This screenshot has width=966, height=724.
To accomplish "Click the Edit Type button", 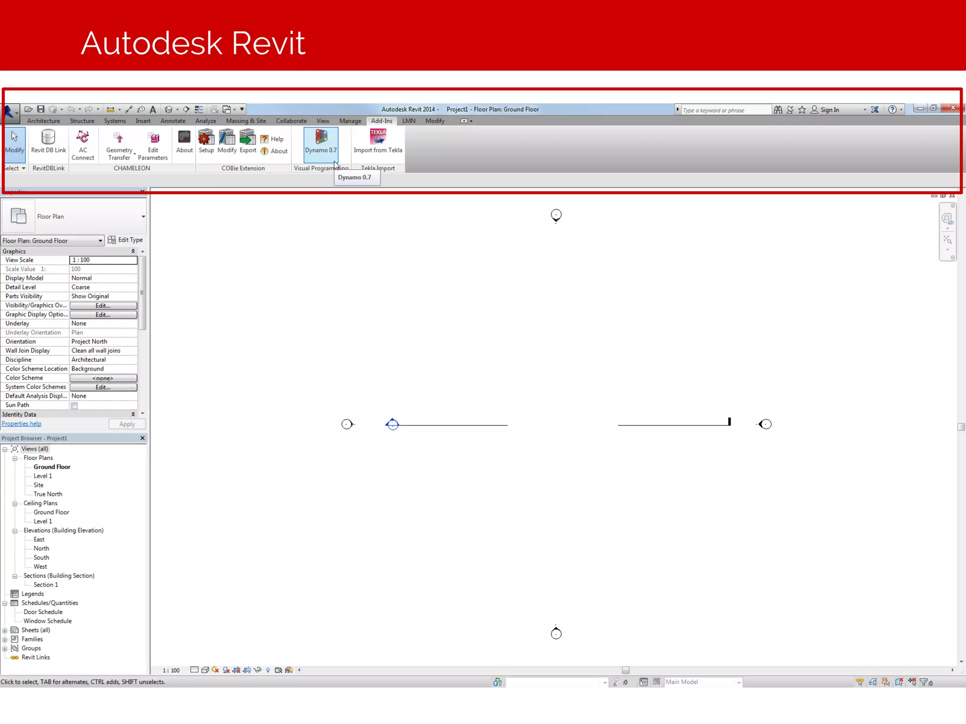I will click(125, 240).
